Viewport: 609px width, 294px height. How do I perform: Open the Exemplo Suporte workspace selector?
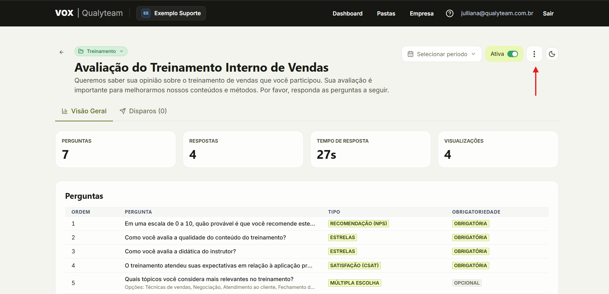tap(171, 13)
